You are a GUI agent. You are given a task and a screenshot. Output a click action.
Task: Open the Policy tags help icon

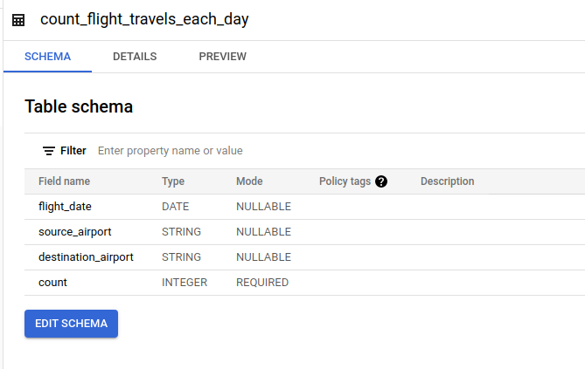click(381, 181)
